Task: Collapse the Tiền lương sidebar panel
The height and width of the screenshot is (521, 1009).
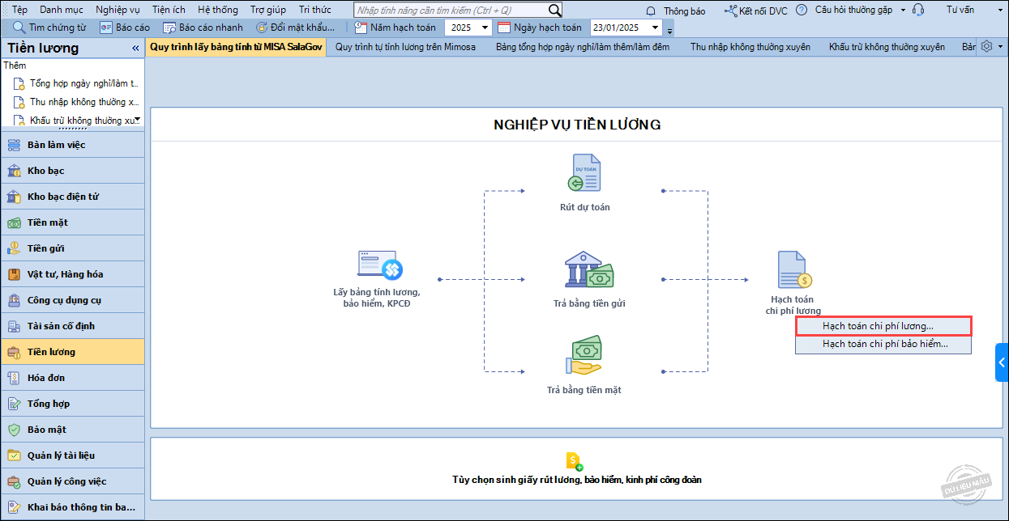Action: (x=135, y=48)
